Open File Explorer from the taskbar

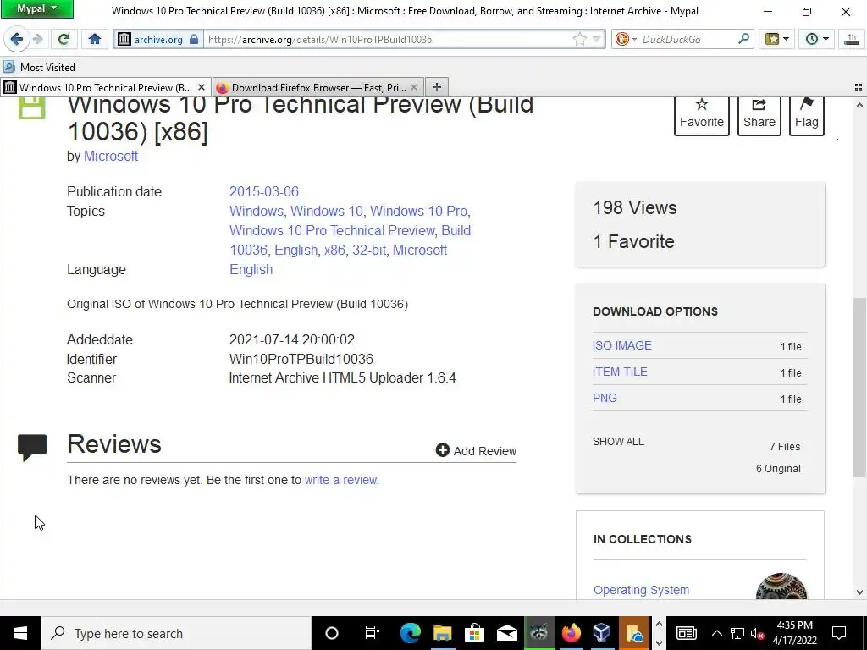point(442,633)
